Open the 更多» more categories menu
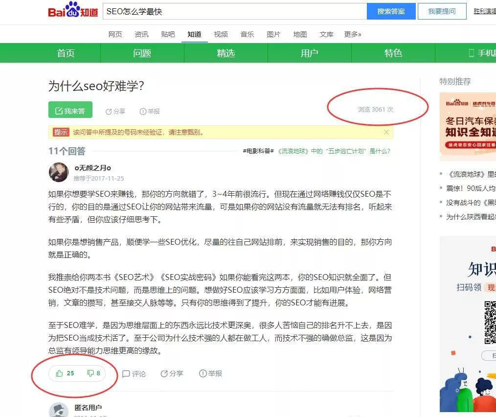The image size is (496, 417). [352, 34]
